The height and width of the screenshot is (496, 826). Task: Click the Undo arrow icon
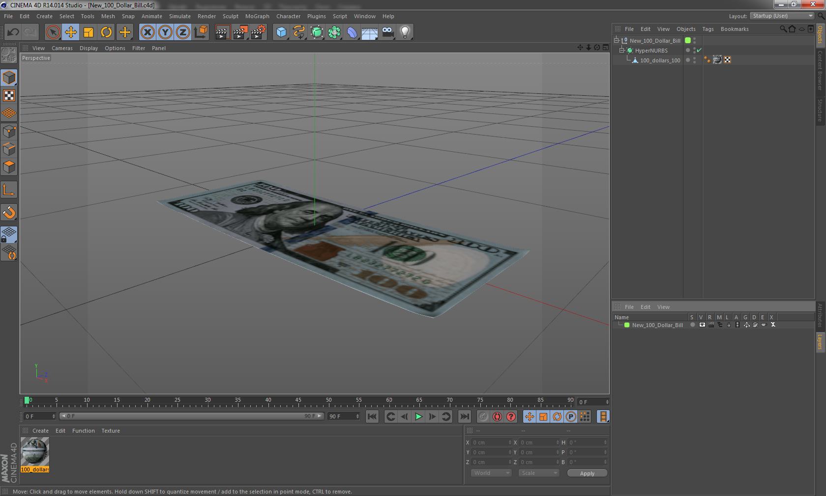13,32
